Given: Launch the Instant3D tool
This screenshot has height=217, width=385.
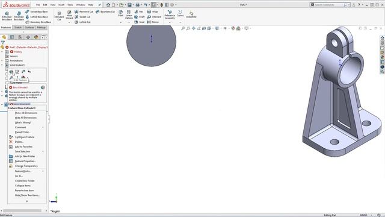Looking at the screenshot, I should pyautogui.click(x=191, y=14).
